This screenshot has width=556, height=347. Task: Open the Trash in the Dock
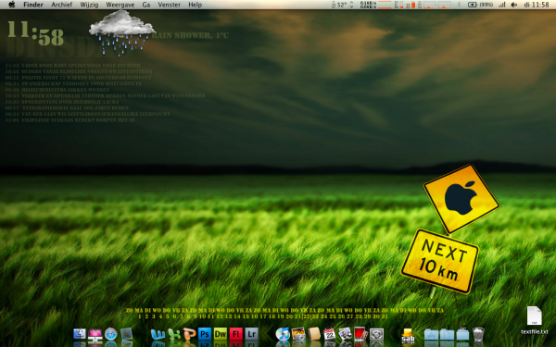[x=478, y=333]
